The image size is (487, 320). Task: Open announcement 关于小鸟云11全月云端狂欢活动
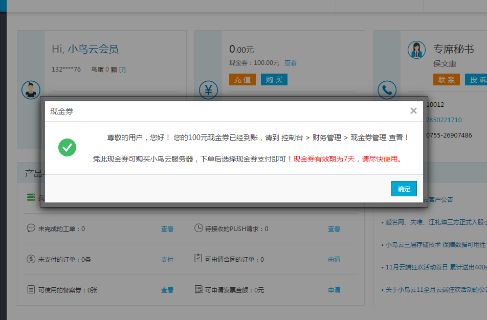click(436, 290)
